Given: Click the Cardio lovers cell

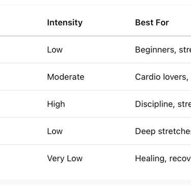Looking at the screenshot, I should [163, 77].
